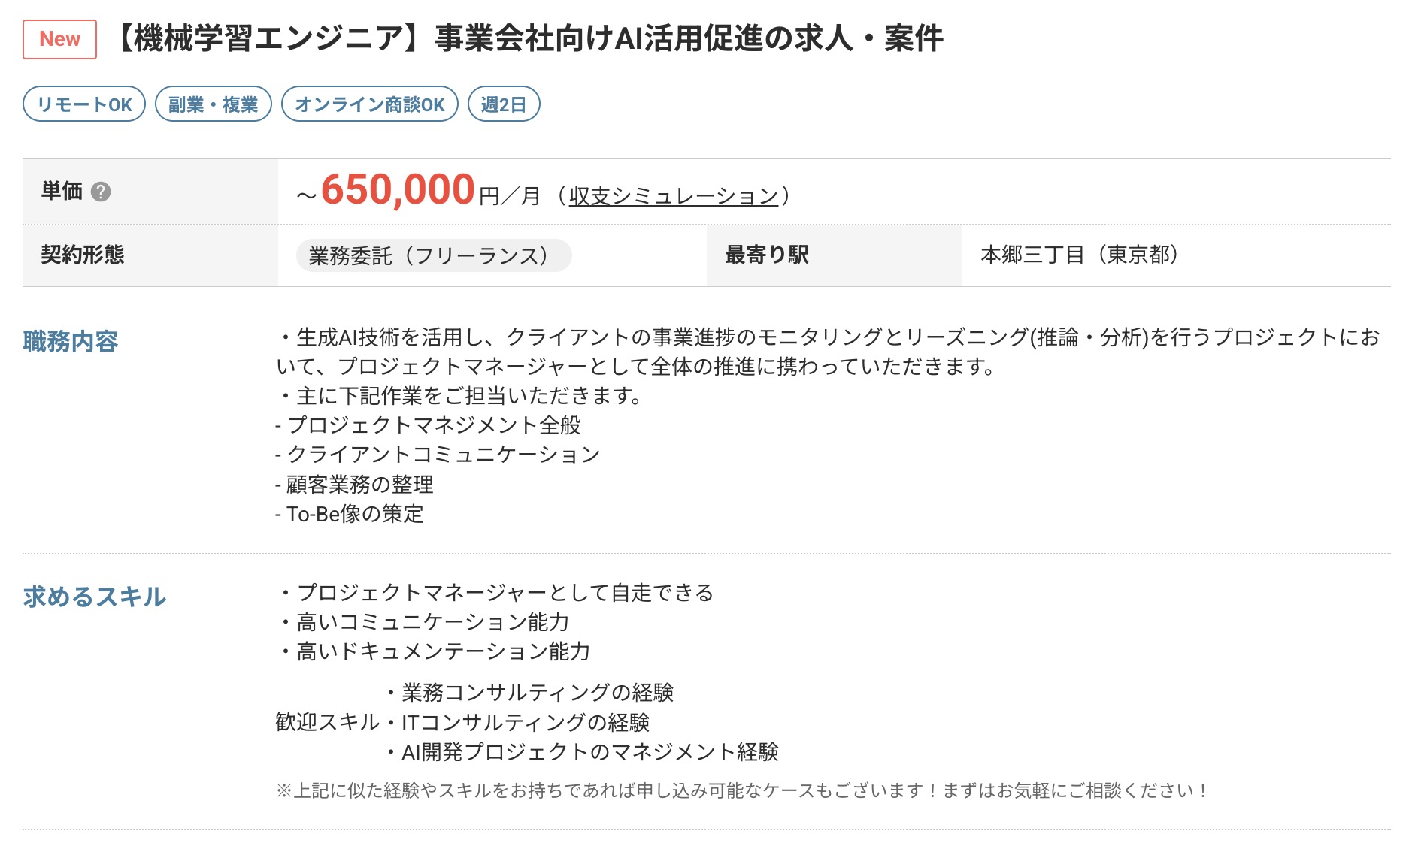
Task: Open the 収支シミュレーション link
Action: [x=674, y=195]
